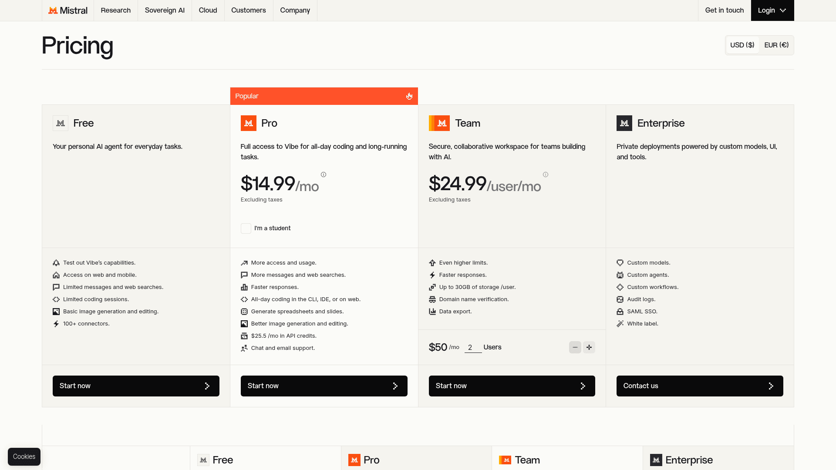Click the info icon next to $14.99/mo
Image resolution: width=836 pixels, height=470 pixels.
click(324, 175)
